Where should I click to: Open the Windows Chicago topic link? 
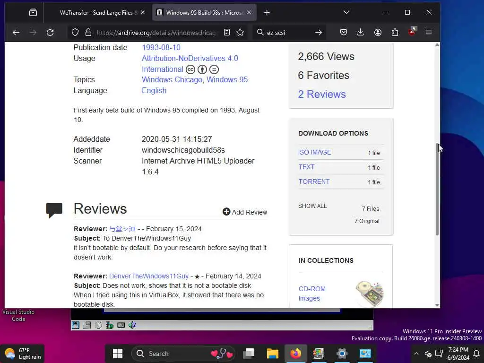coord(172,79)
